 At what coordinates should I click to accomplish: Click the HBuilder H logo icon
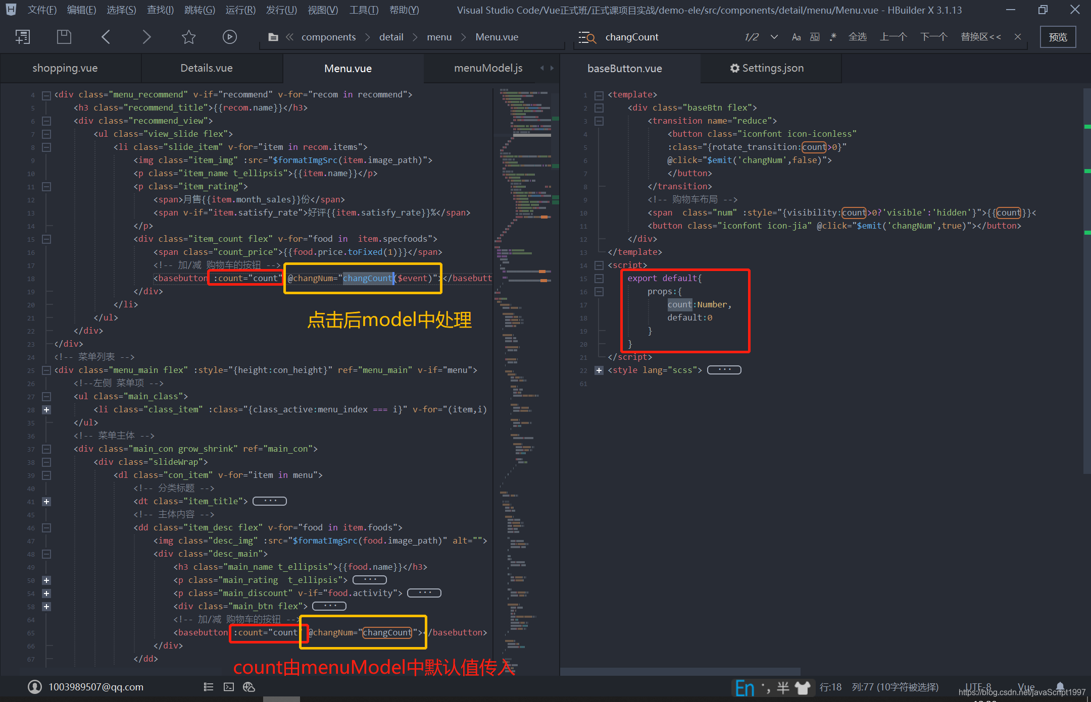11,10
